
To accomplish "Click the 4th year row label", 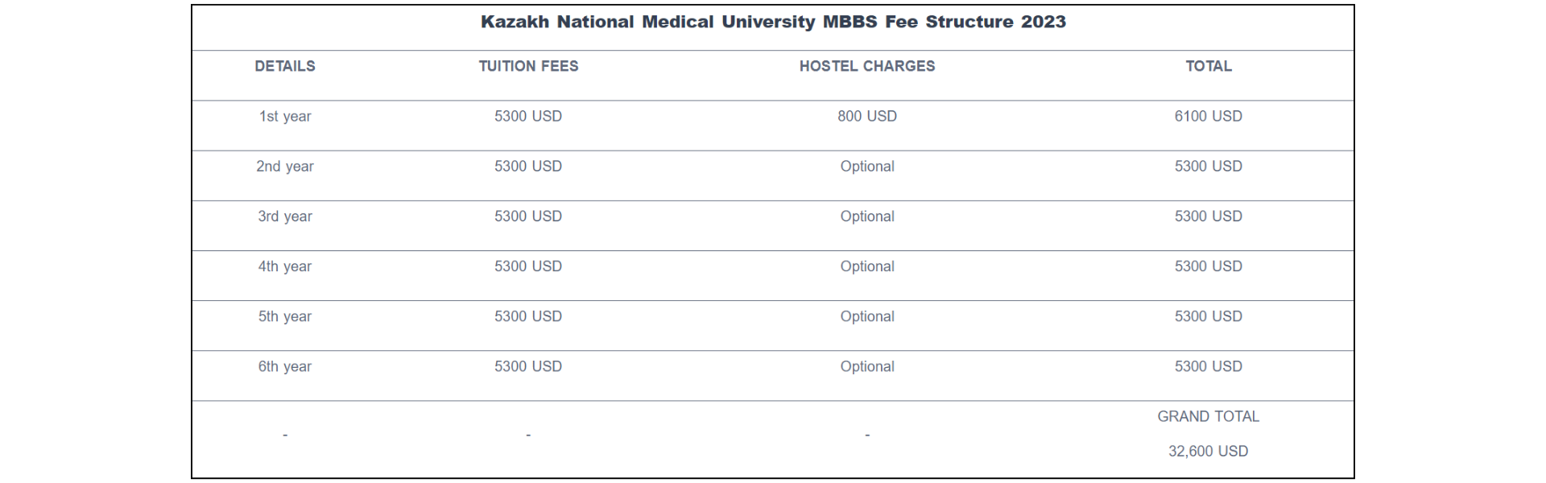I will (285, 266).
